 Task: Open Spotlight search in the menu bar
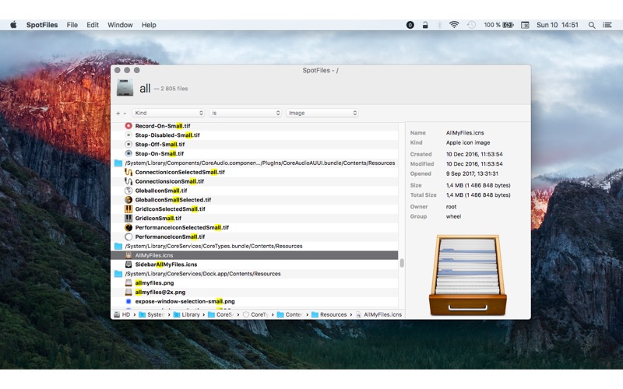point(592,25)
